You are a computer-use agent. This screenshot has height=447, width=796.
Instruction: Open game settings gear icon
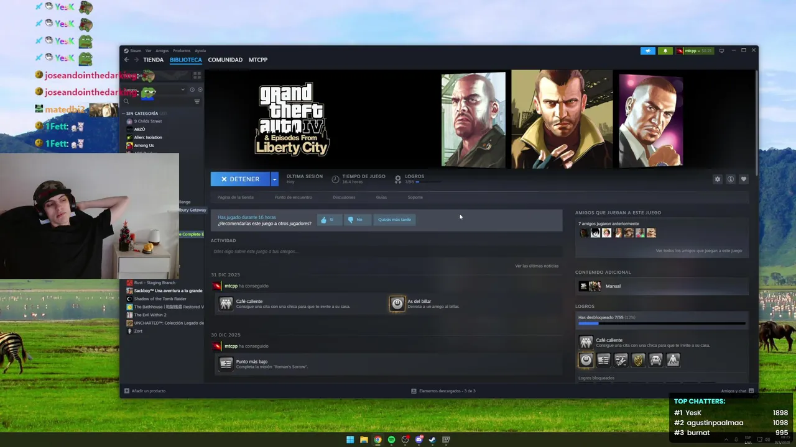[718, 179]
